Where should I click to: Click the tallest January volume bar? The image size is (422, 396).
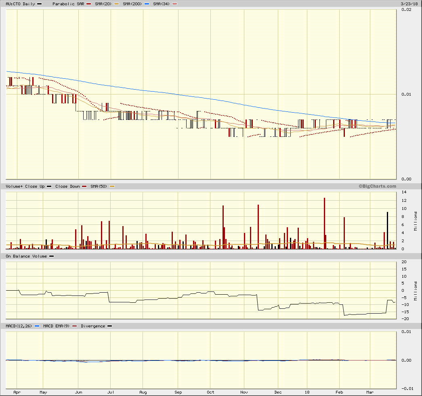point(325,224)
